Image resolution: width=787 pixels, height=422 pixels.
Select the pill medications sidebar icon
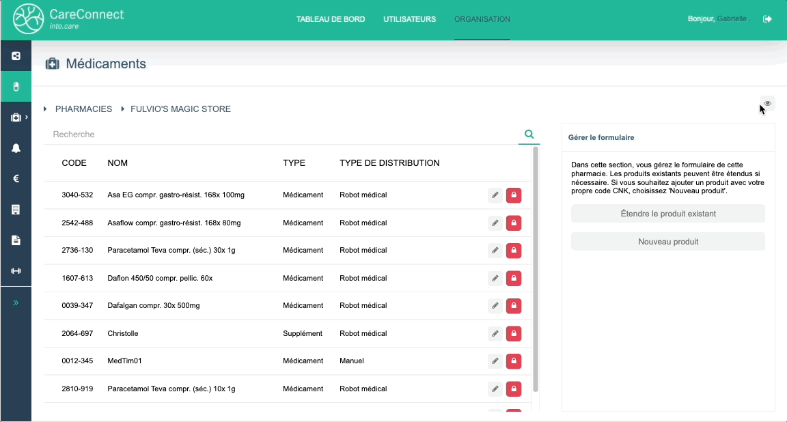tap(16, 87)
